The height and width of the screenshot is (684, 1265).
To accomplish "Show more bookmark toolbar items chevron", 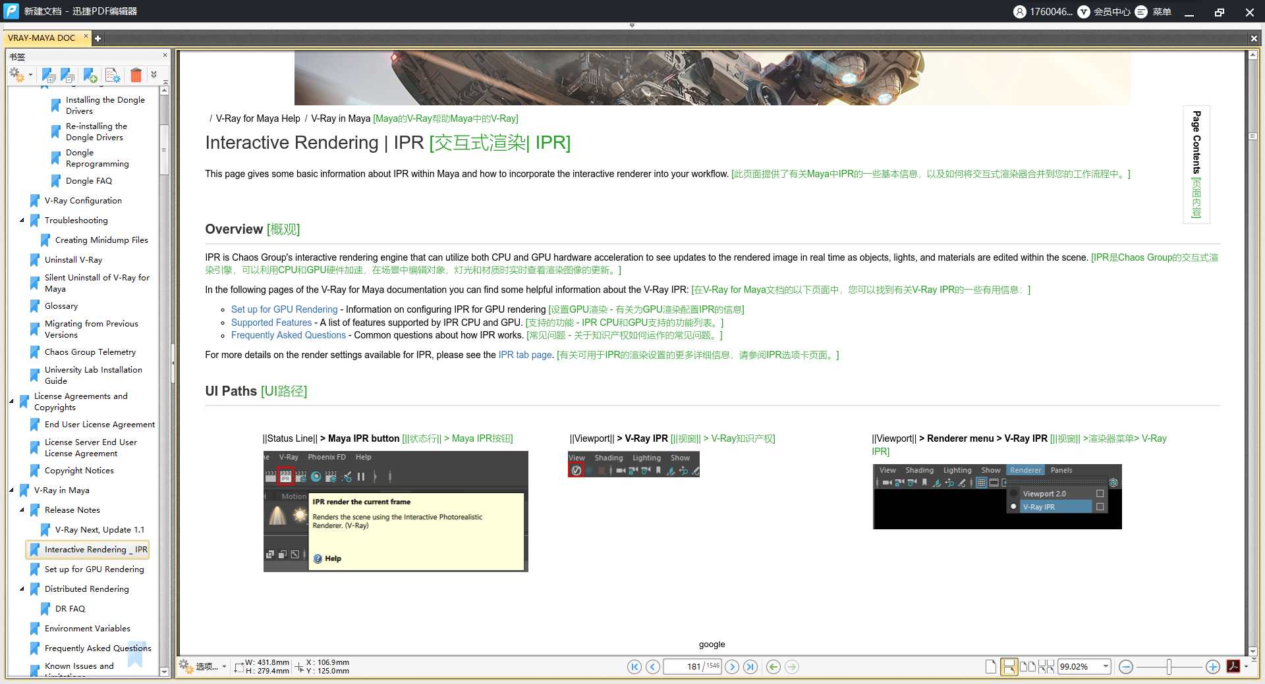I will click(x=154, y=75).
